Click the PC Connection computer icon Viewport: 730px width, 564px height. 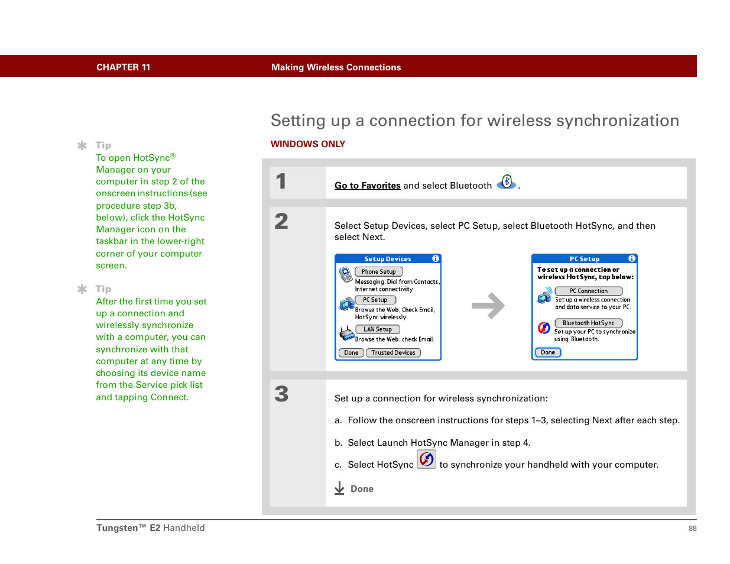(x=544, y=295)
